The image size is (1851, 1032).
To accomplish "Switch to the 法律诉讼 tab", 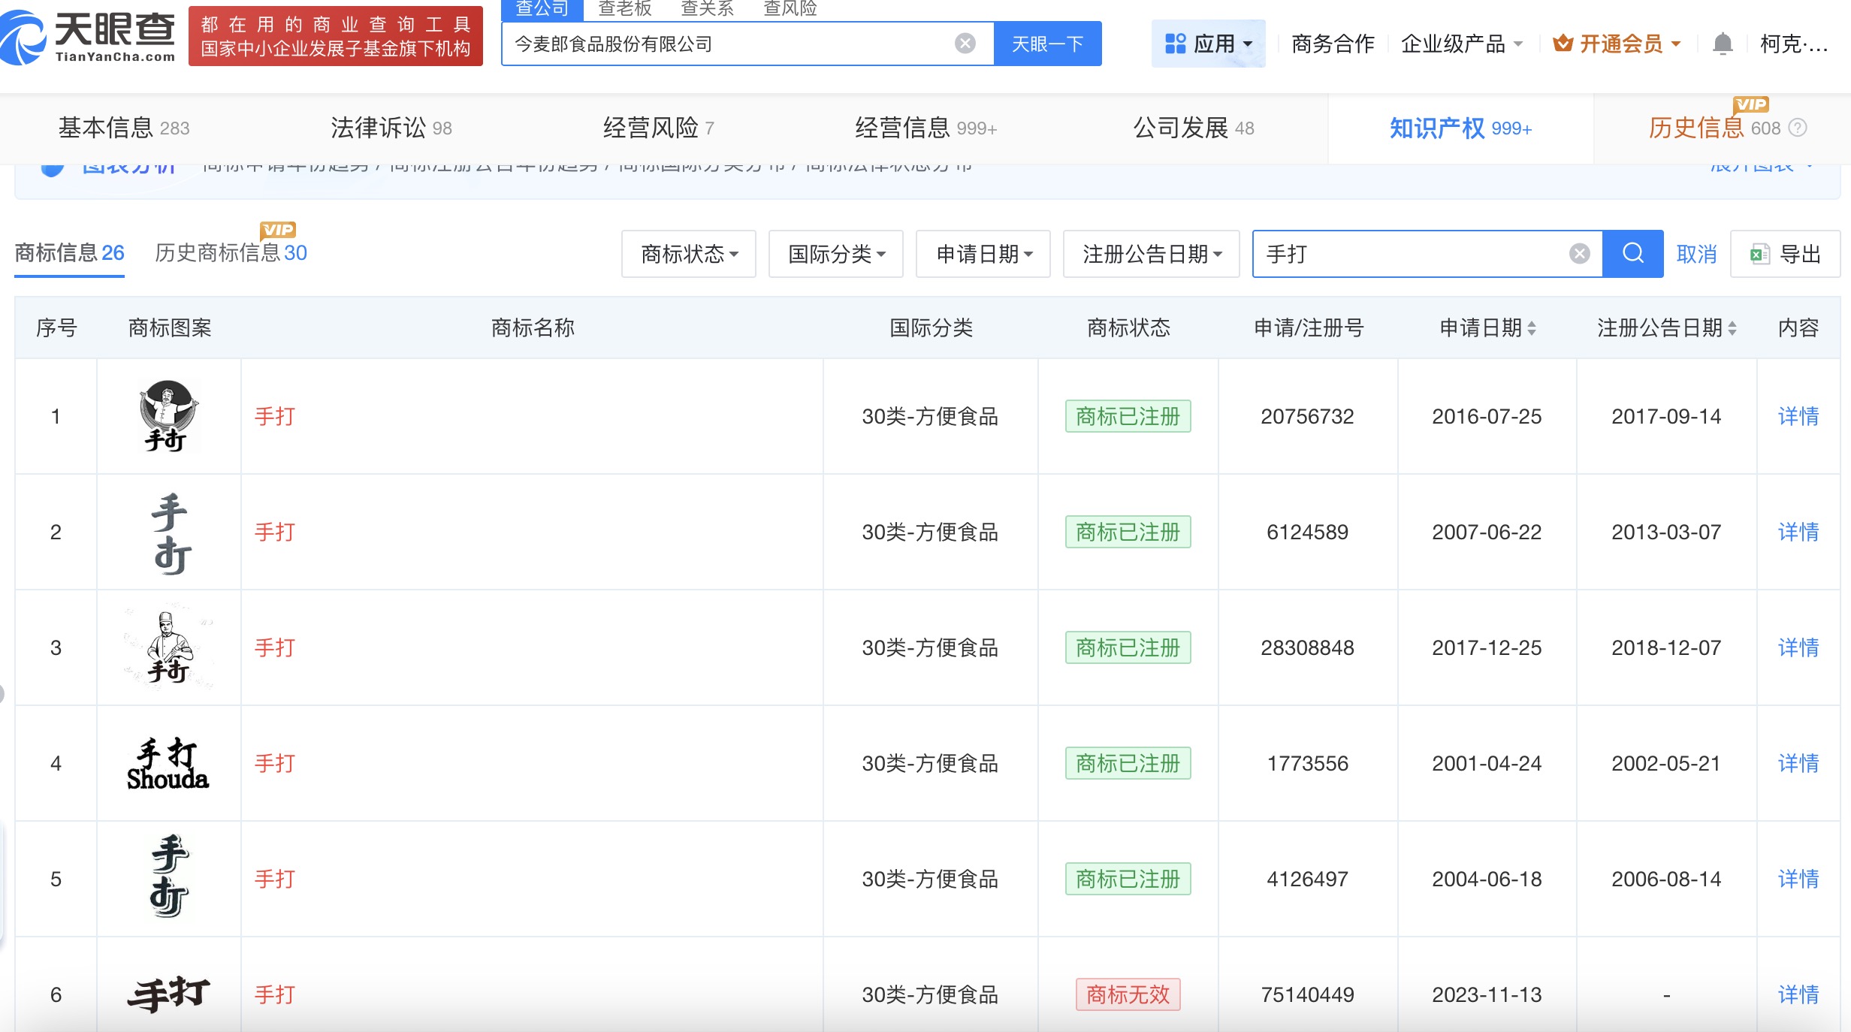I will (391, 128).
